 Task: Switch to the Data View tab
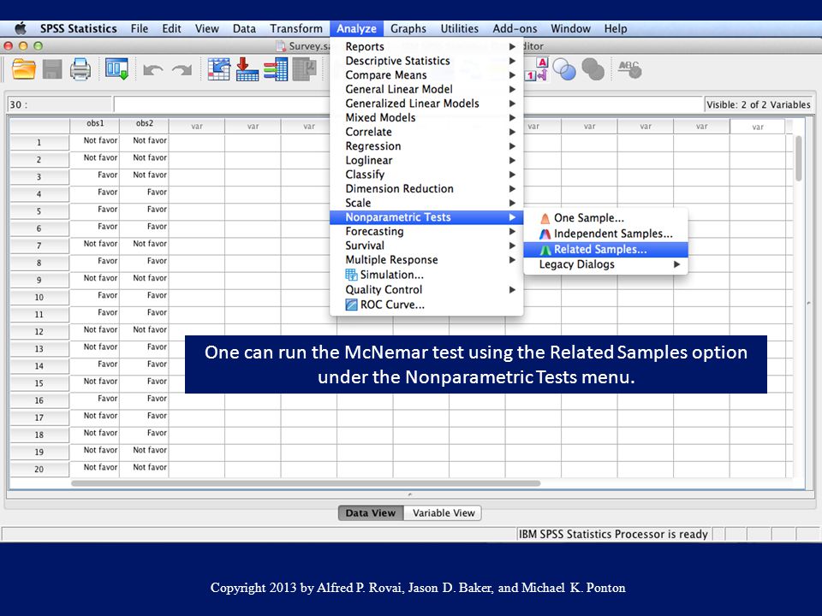tap(371, 512)
